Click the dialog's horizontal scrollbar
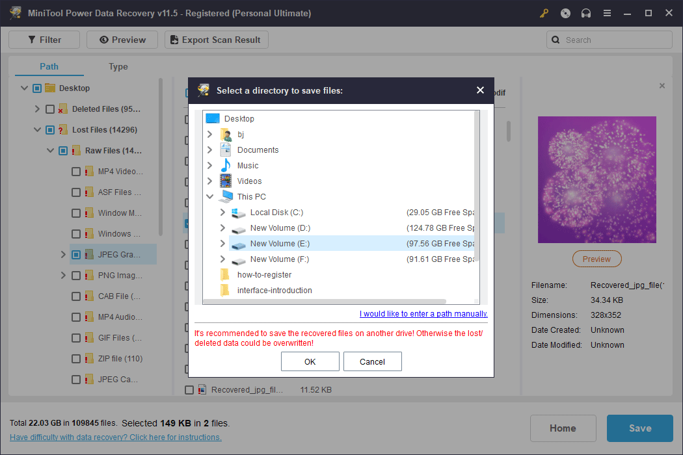This screenshot has height=455, width=683. point(325,302)
